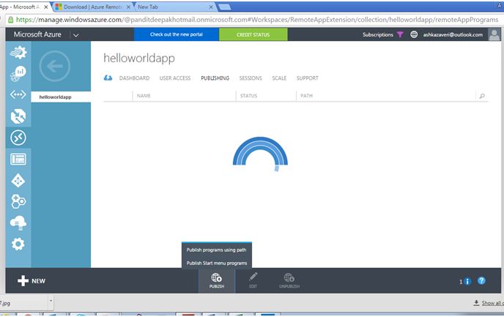Open the analytics chart bubble icon in sidebar
This screenshot has height=317, width=504.
tap(18, 73)
